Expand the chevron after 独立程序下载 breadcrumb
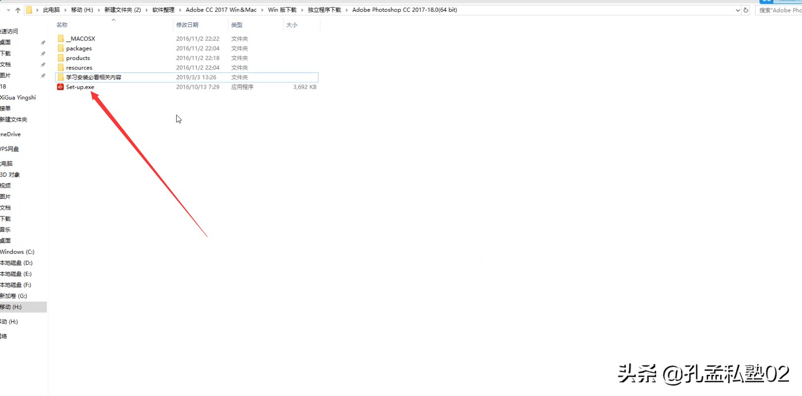Viewport: 802px width, 396px height. click(x=347, y=10)
